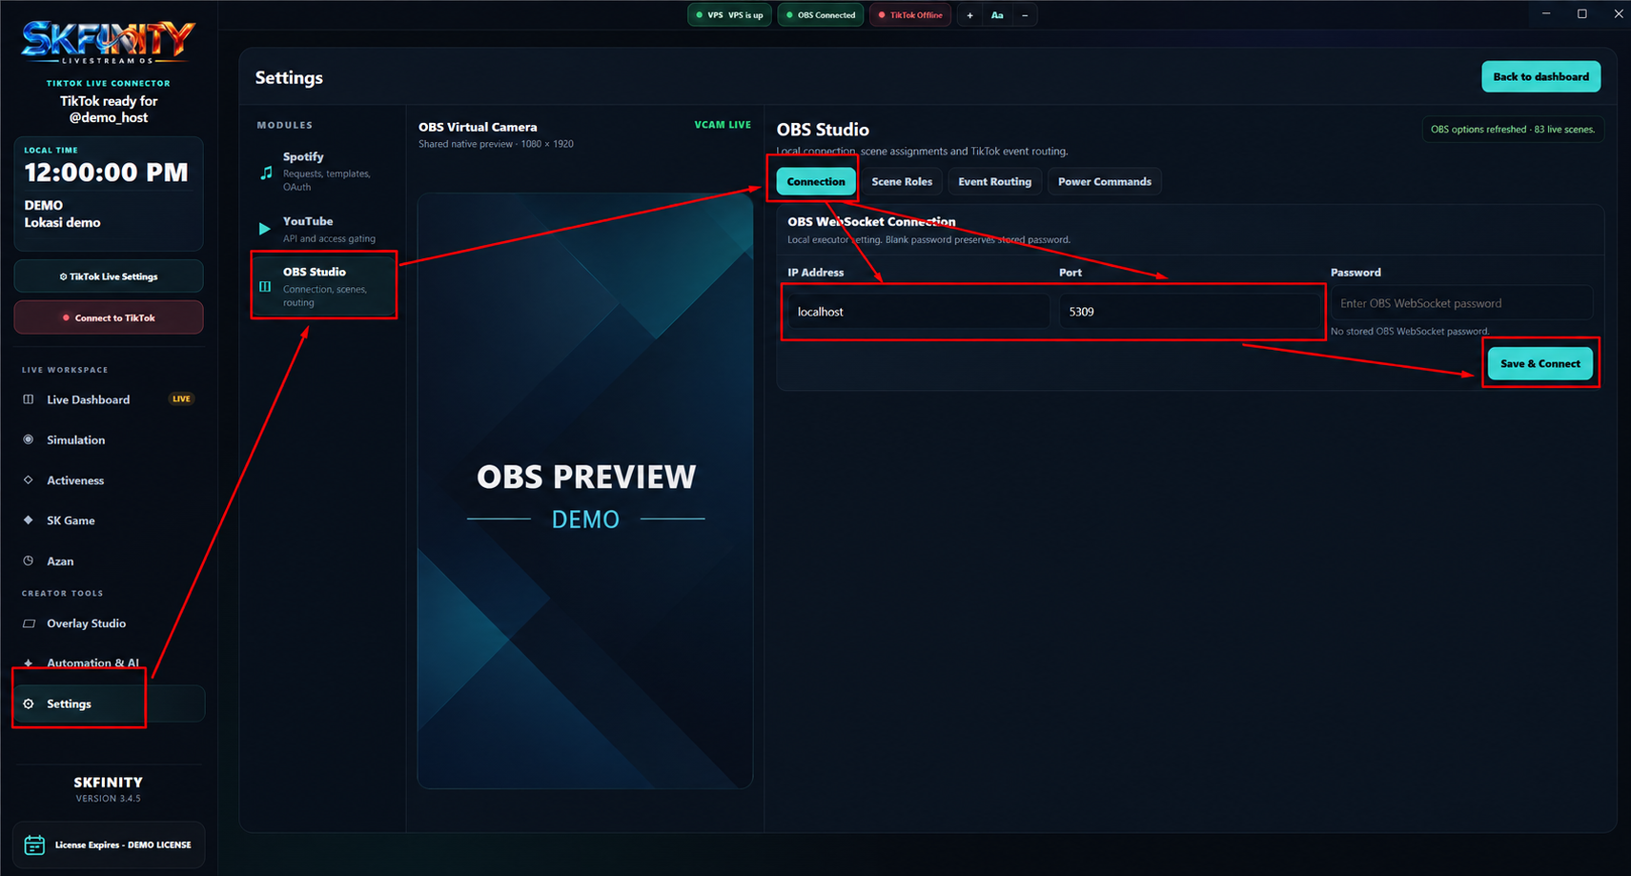Click the Settings gear icon in sidebar
Screen dimensions: 1631x876
[29, 703]
